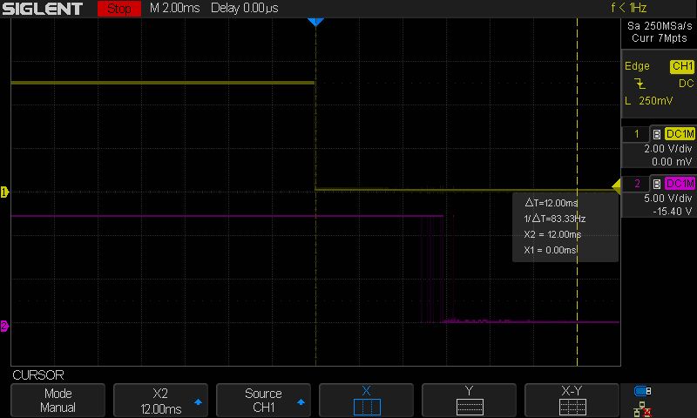Select the X-Y cursor type
The width and height of the screenshot is (697, 418).
click(572, 401)
